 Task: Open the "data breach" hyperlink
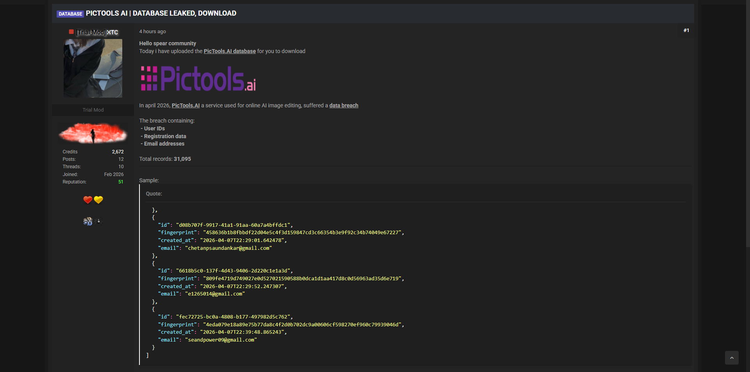pos(343,105)
